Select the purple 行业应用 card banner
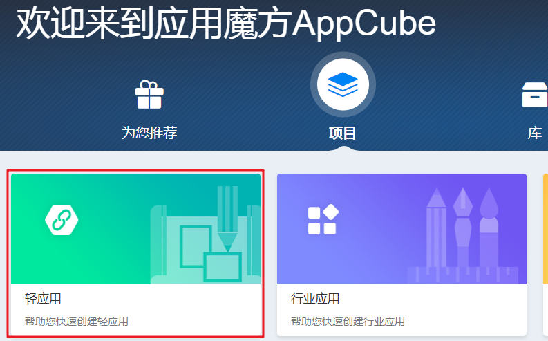 (x=402, y=229)
